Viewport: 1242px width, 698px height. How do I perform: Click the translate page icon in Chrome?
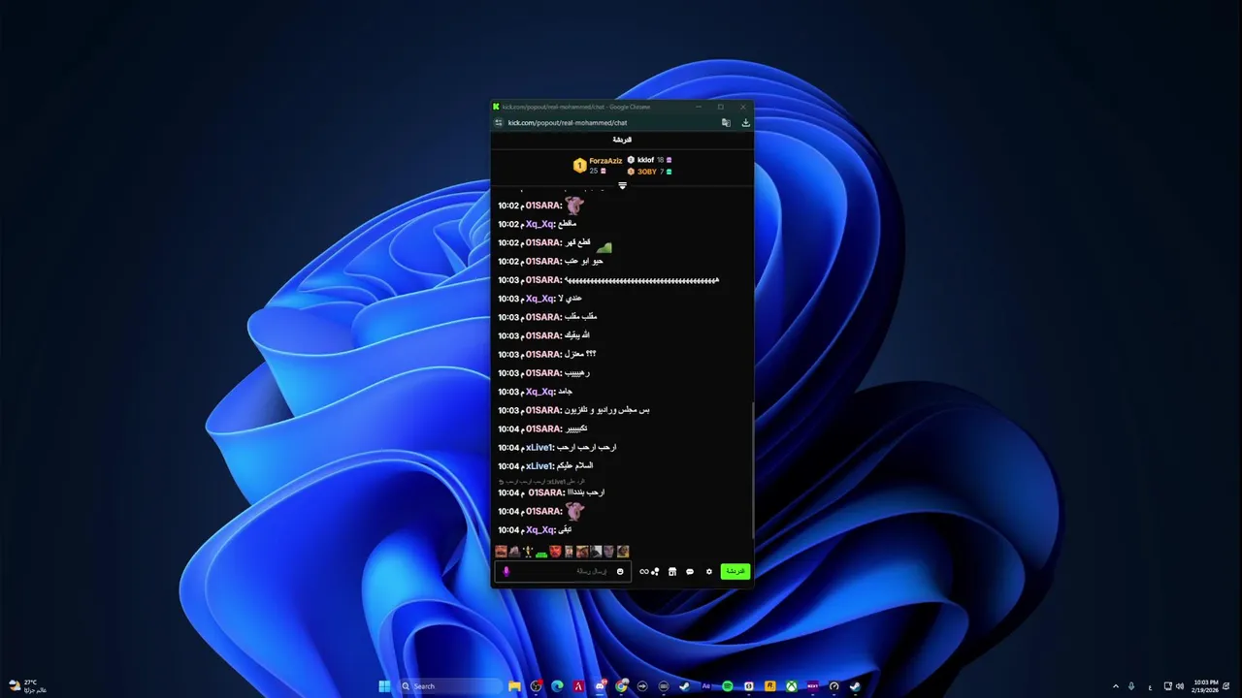pos(726,123)
